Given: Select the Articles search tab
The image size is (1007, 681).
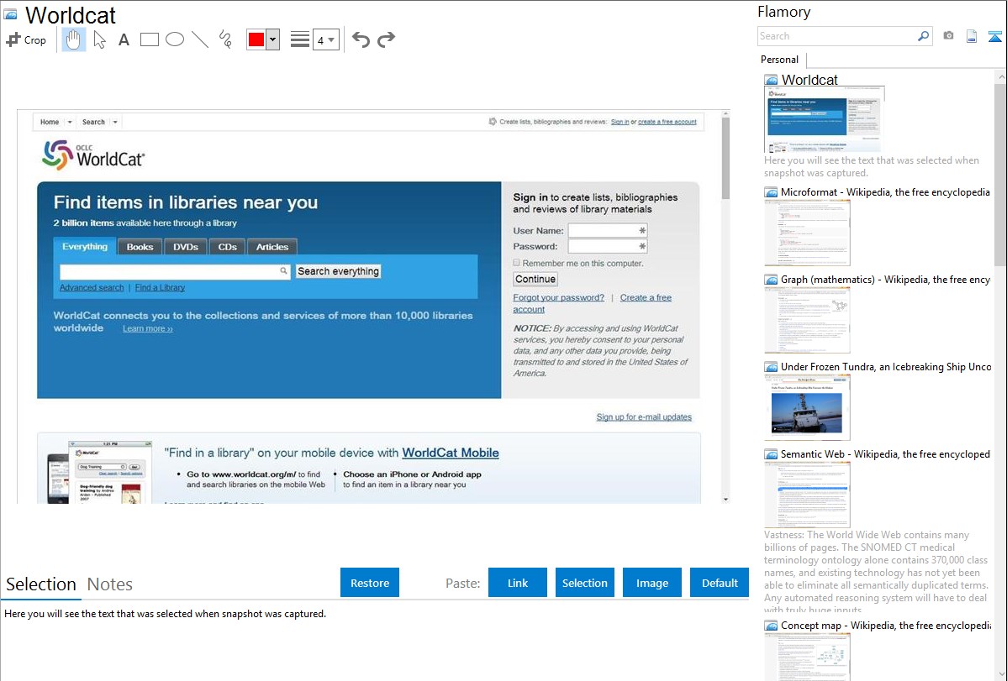Looking at the screenshot, I should [x=272, y=247].
